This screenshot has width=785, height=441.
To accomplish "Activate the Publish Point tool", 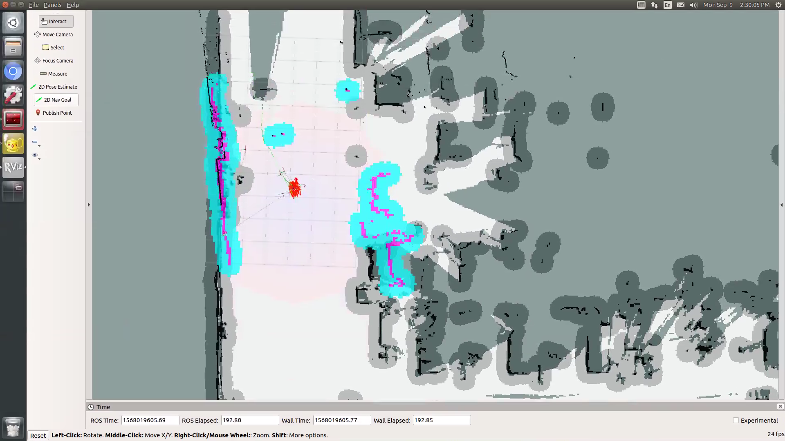I will [x=54, y=113].
